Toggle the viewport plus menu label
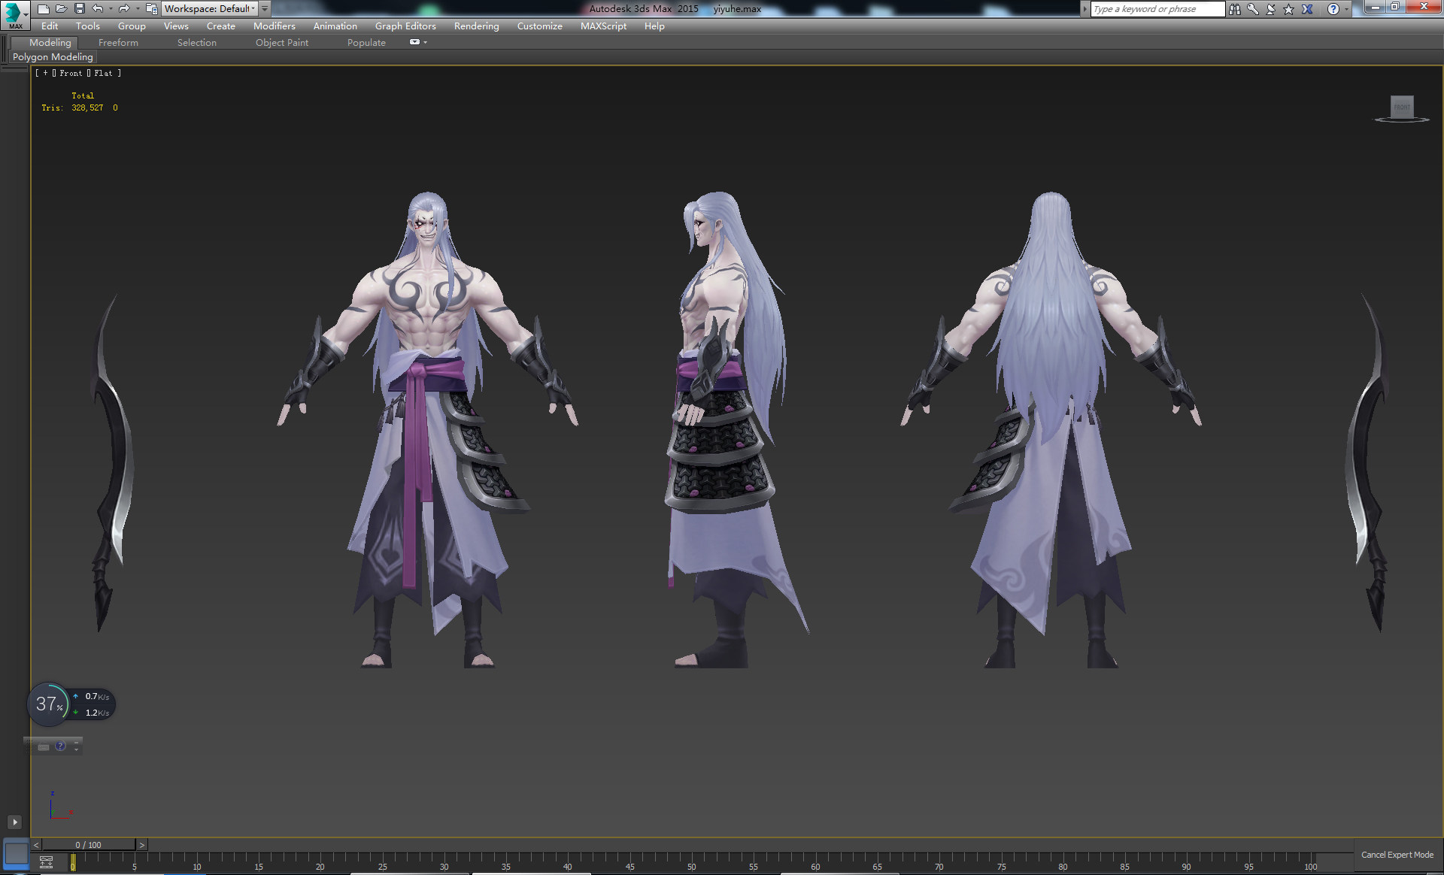Viewport: 1444px width, 875px height. (x=45, y=73)
